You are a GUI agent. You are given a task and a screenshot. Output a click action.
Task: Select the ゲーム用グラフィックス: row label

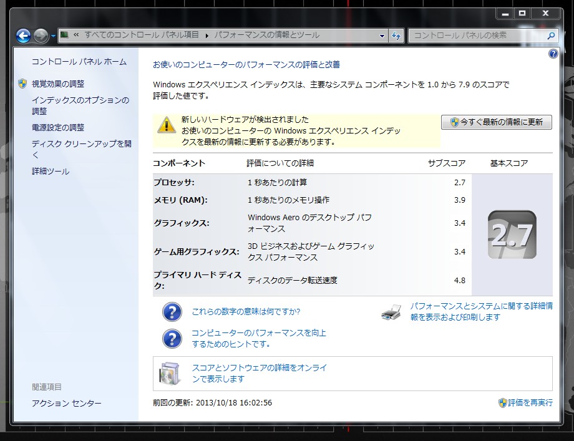(197, 252)
